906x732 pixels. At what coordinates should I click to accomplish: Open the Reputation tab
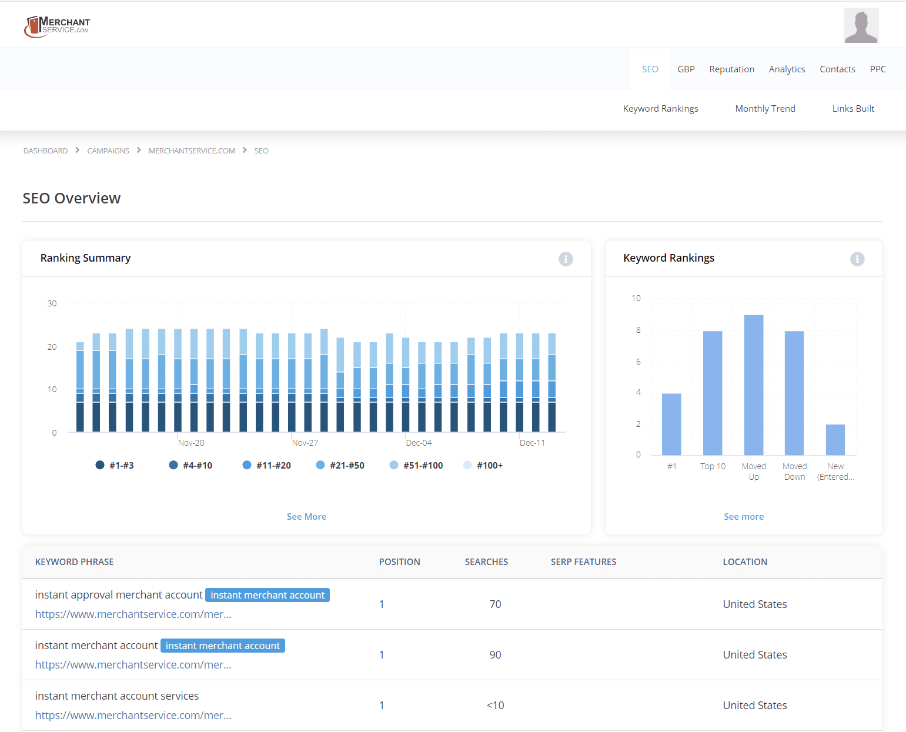tap(731, 69)
